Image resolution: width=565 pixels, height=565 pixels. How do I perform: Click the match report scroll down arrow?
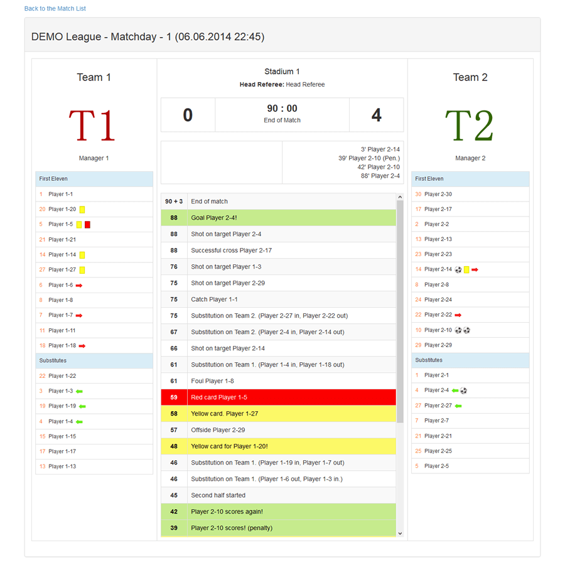(x=400, y=533)
